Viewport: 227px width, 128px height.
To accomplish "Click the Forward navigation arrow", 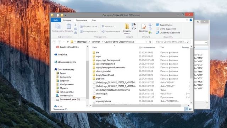I will pyautogui.click(x=59, y=42).
